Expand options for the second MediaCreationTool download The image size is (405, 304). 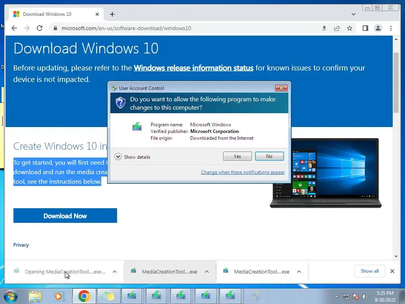coord(207,272)
